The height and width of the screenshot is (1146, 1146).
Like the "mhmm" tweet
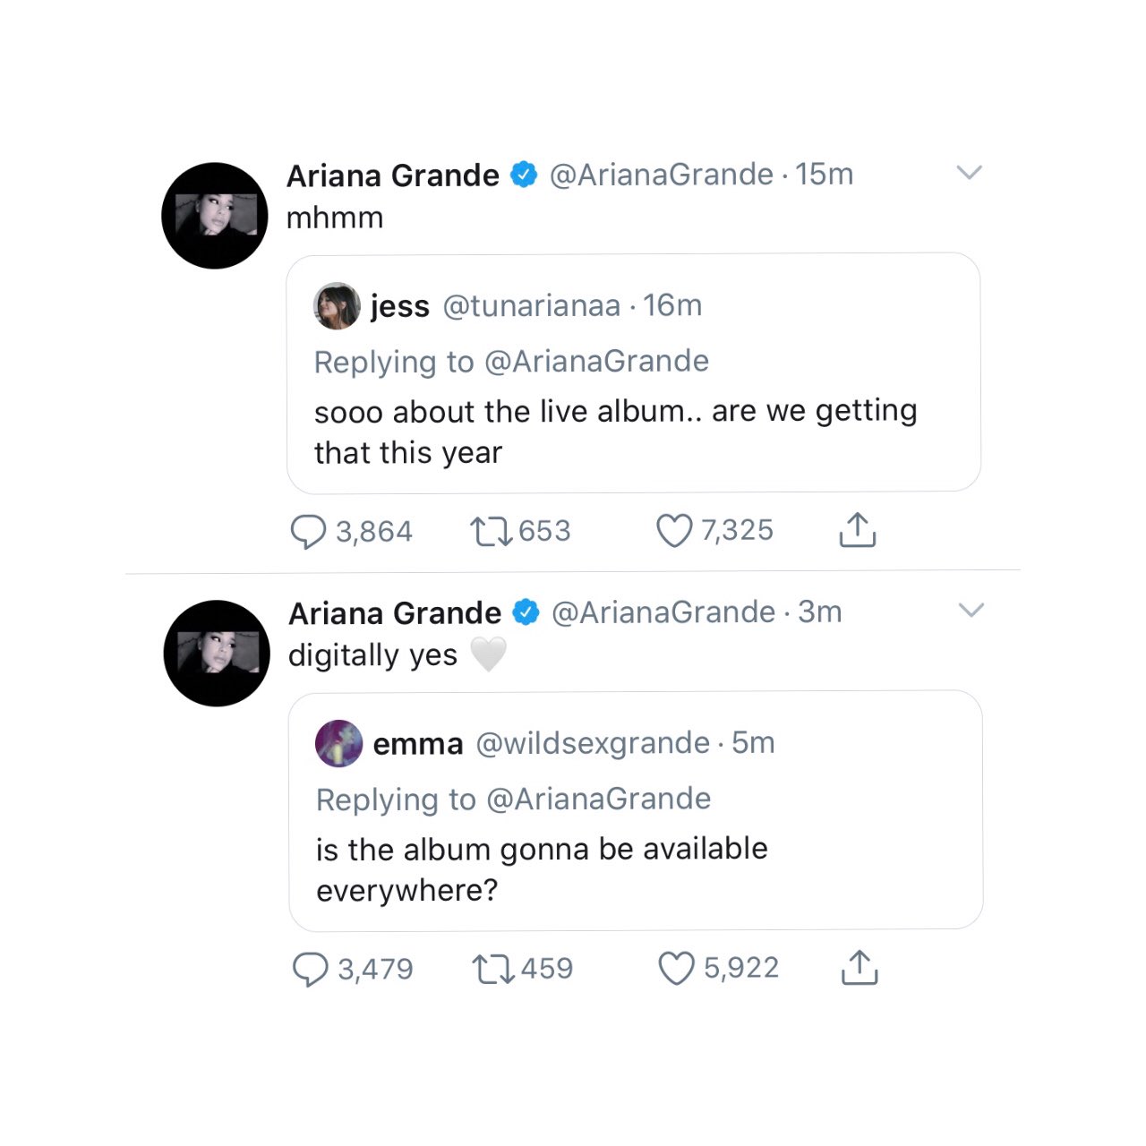(x=674, y=531)
